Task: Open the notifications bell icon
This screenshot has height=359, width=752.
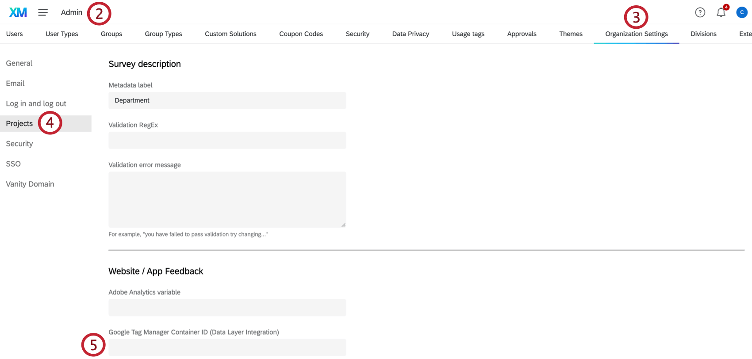Action: pos(721,12)
